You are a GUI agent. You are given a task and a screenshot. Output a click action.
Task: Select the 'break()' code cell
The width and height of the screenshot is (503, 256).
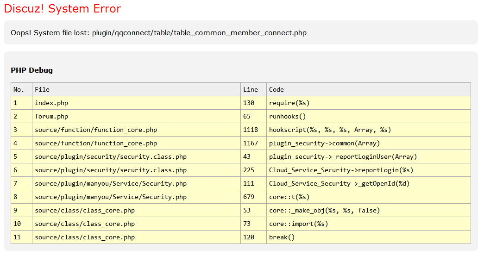369,237
